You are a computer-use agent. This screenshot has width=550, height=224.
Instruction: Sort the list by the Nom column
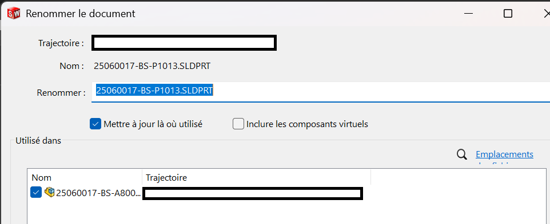85,177
